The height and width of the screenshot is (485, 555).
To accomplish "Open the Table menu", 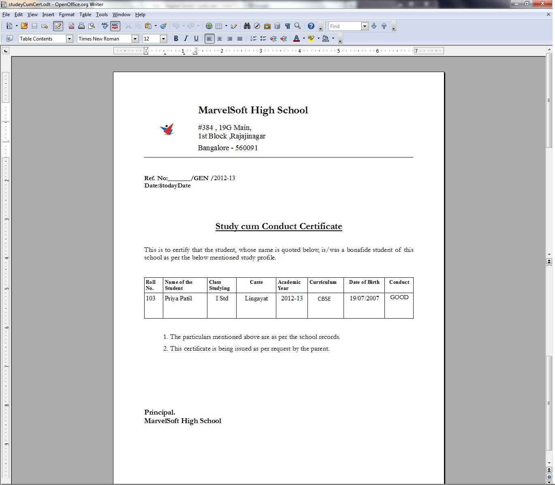I will [85, 15].
